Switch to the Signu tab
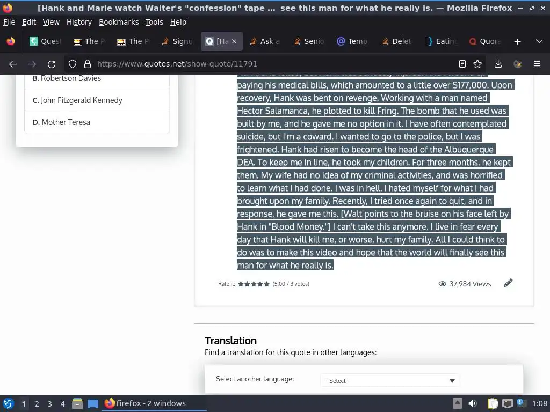The height and width of the screenshot is (412, 550). [177, 41]
